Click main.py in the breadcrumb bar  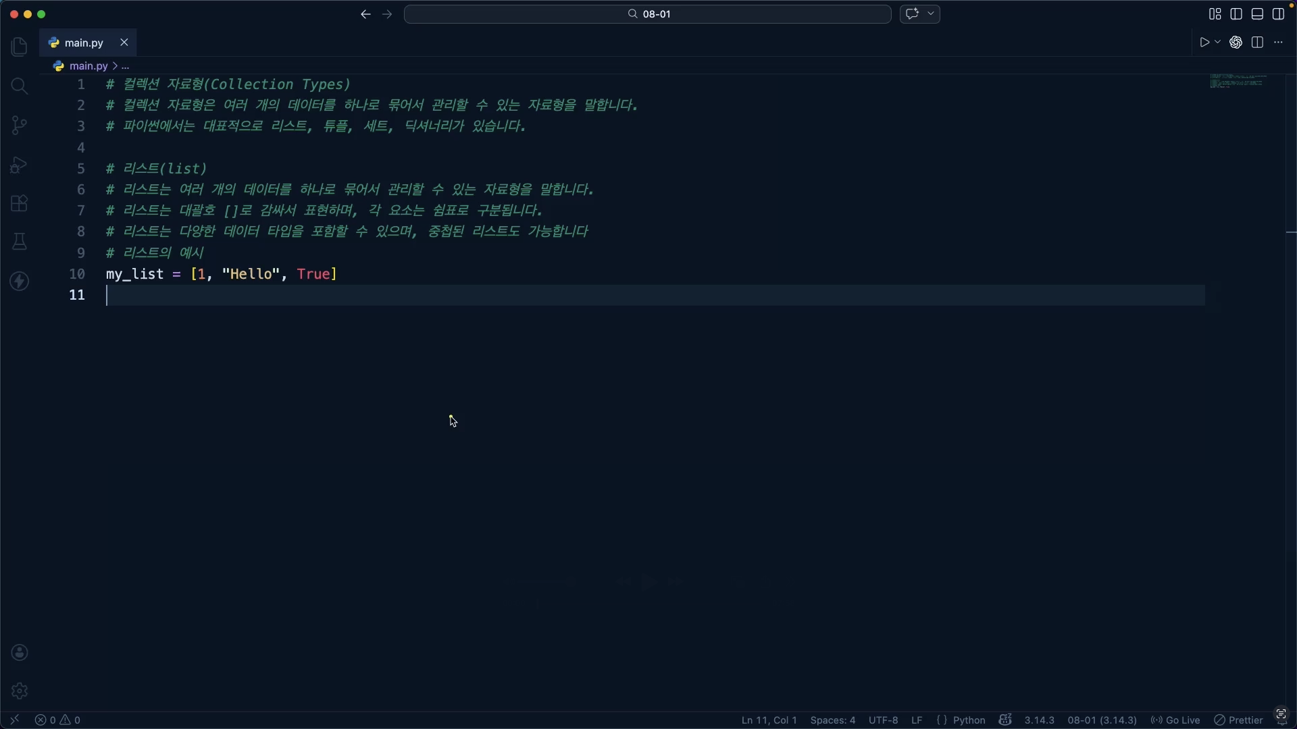(x=88, y=66)
